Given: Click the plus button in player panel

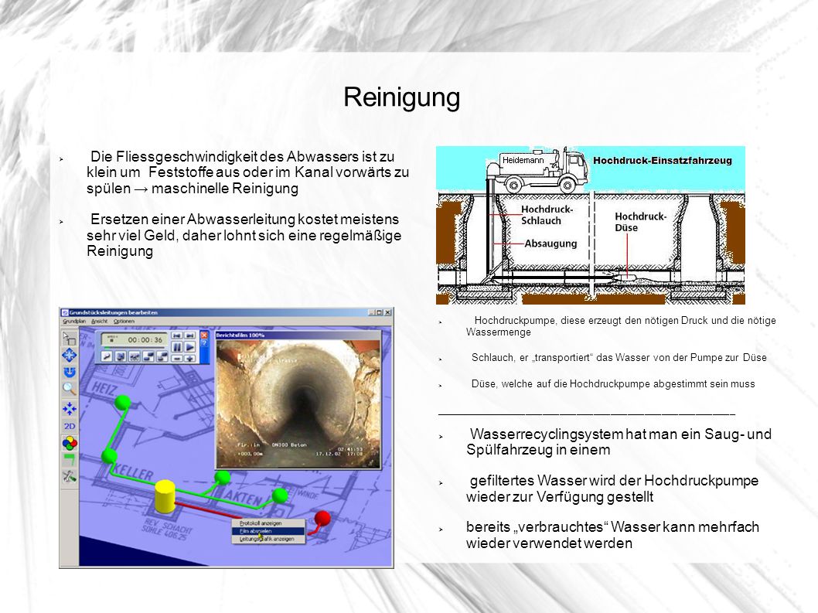Looking at the screenshot, I should pyautogui.click(x=190, y=359).
